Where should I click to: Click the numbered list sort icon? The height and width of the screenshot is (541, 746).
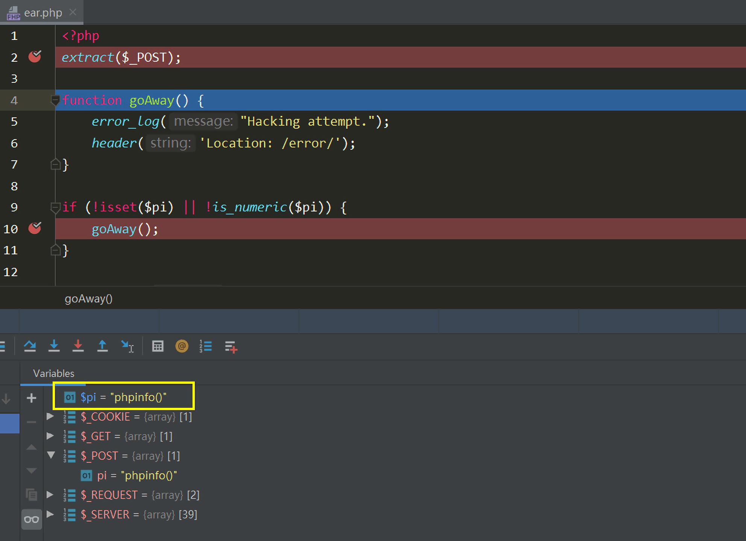point(206,346)
